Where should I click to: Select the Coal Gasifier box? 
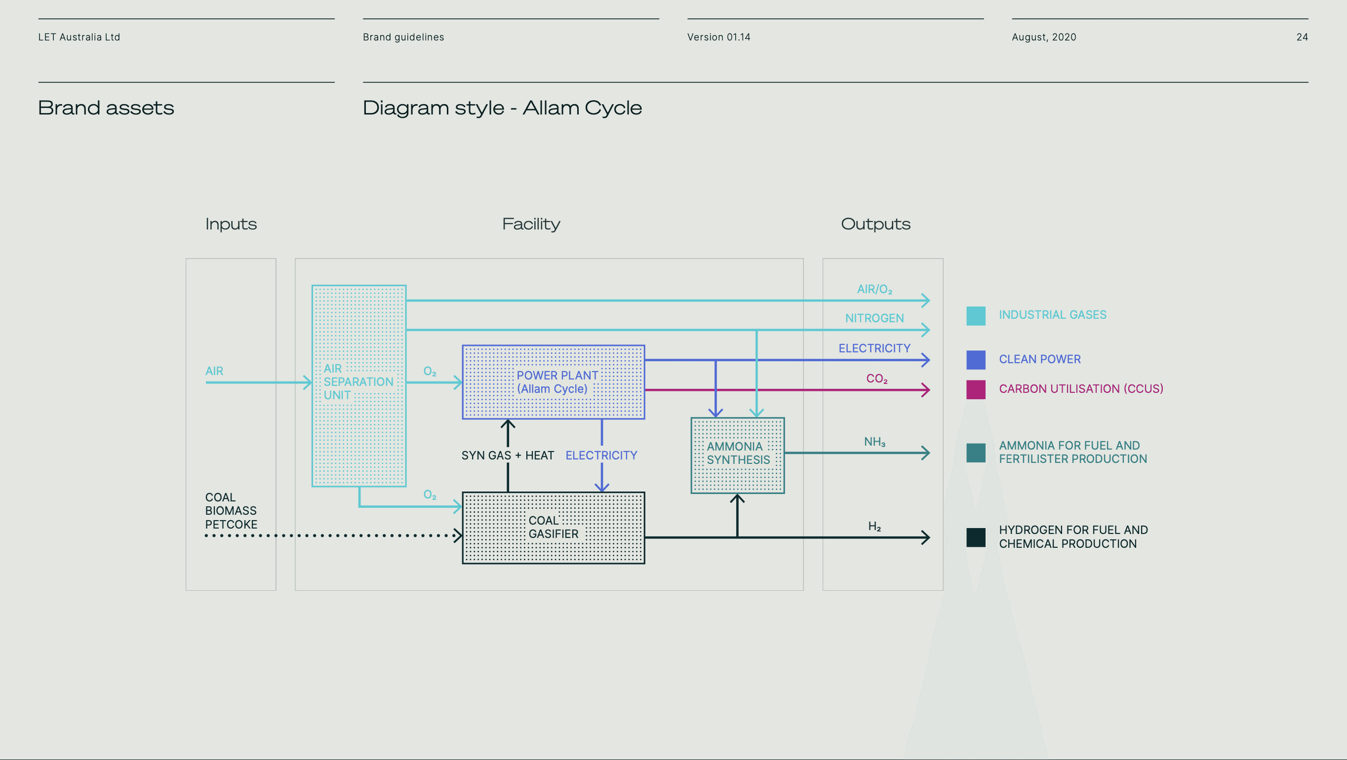click(553, 528)
